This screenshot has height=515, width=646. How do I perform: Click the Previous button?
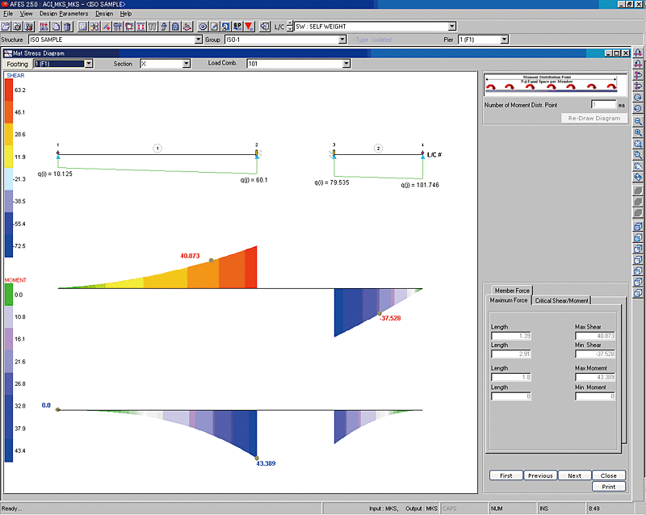point(540,475)
